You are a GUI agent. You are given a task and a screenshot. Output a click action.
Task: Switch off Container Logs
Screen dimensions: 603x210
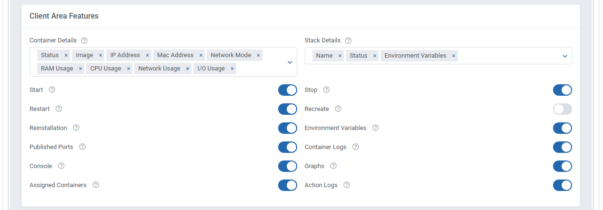[x=563, y=147]
